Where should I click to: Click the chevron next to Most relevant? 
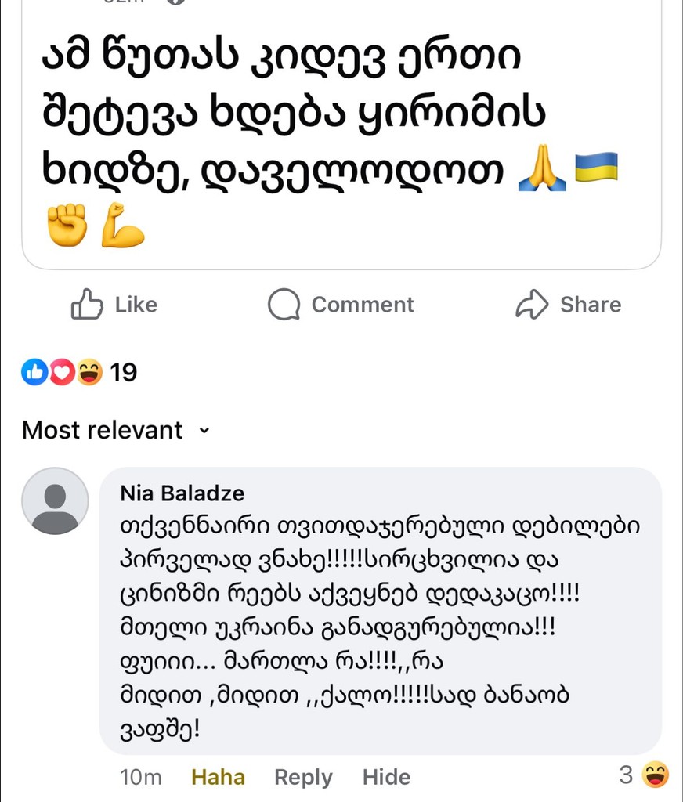coord(204,431)
